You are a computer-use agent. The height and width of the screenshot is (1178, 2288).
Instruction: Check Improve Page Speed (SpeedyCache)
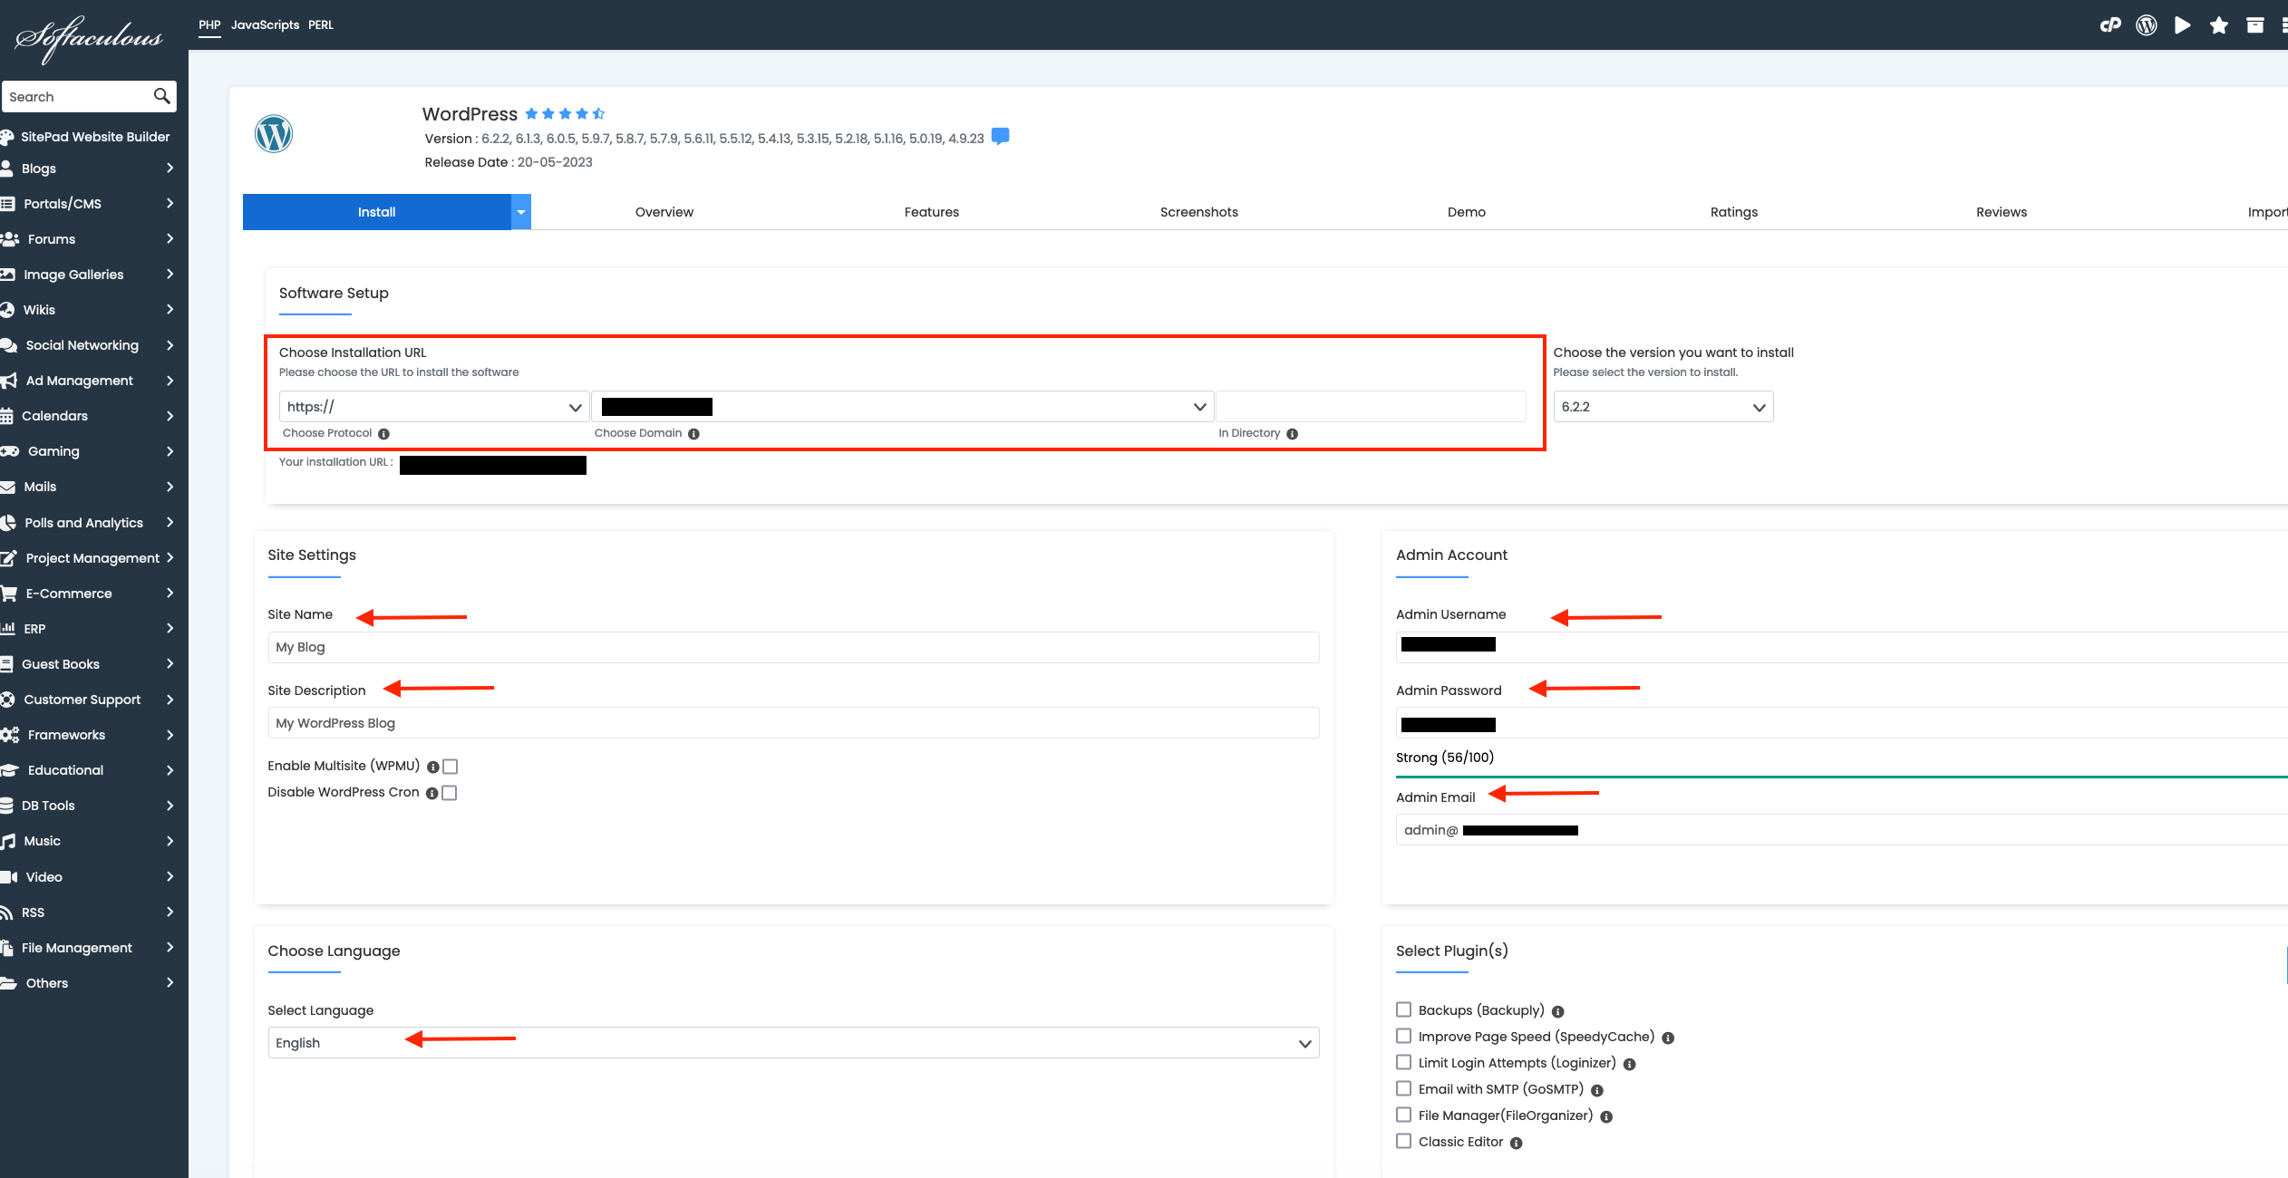tap(1404, 1036)
